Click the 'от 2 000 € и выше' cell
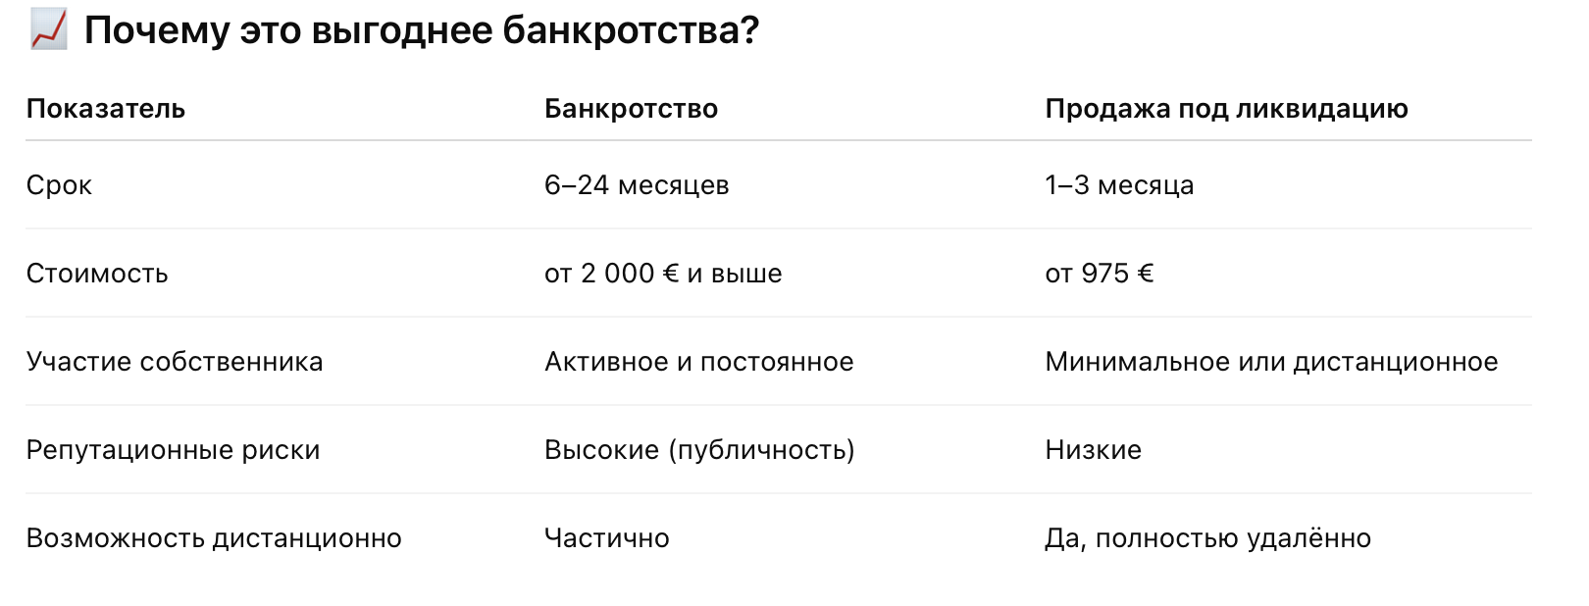The width and height of the screenshot is (1589, 606). coord(663,274)
